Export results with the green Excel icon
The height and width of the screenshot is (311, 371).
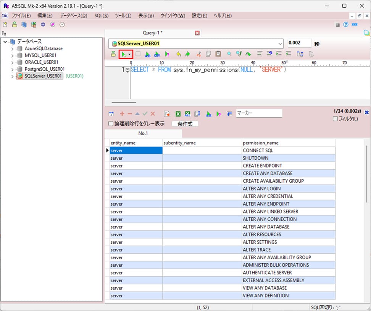178,114
